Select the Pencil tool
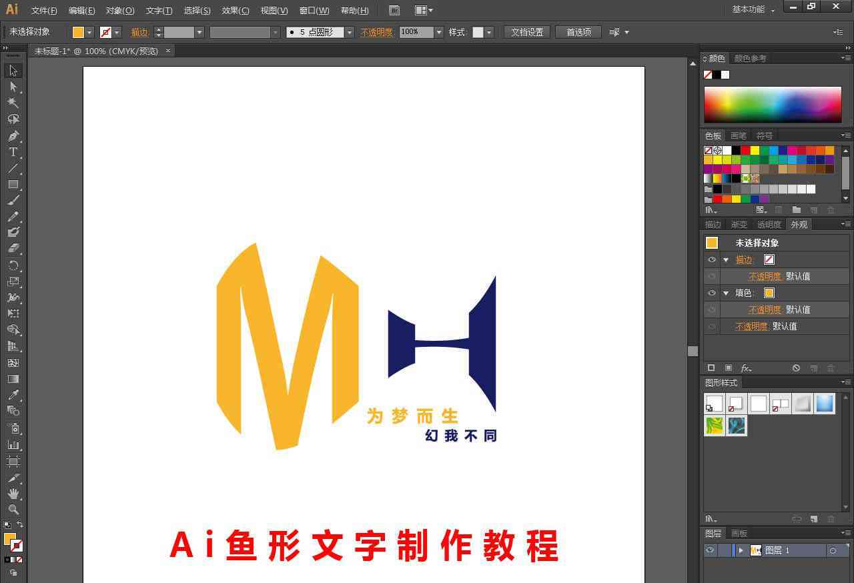 click(x=13, y=216)
